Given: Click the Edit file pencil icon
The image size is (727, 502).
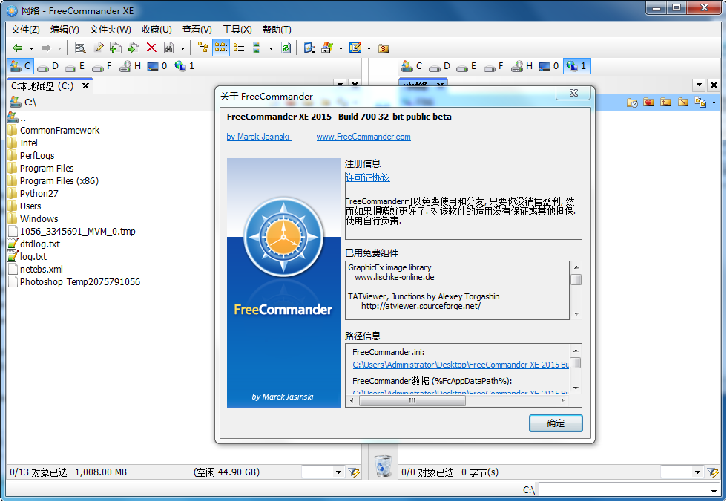Looking at the screenshot, I should (x=98, y=48).
